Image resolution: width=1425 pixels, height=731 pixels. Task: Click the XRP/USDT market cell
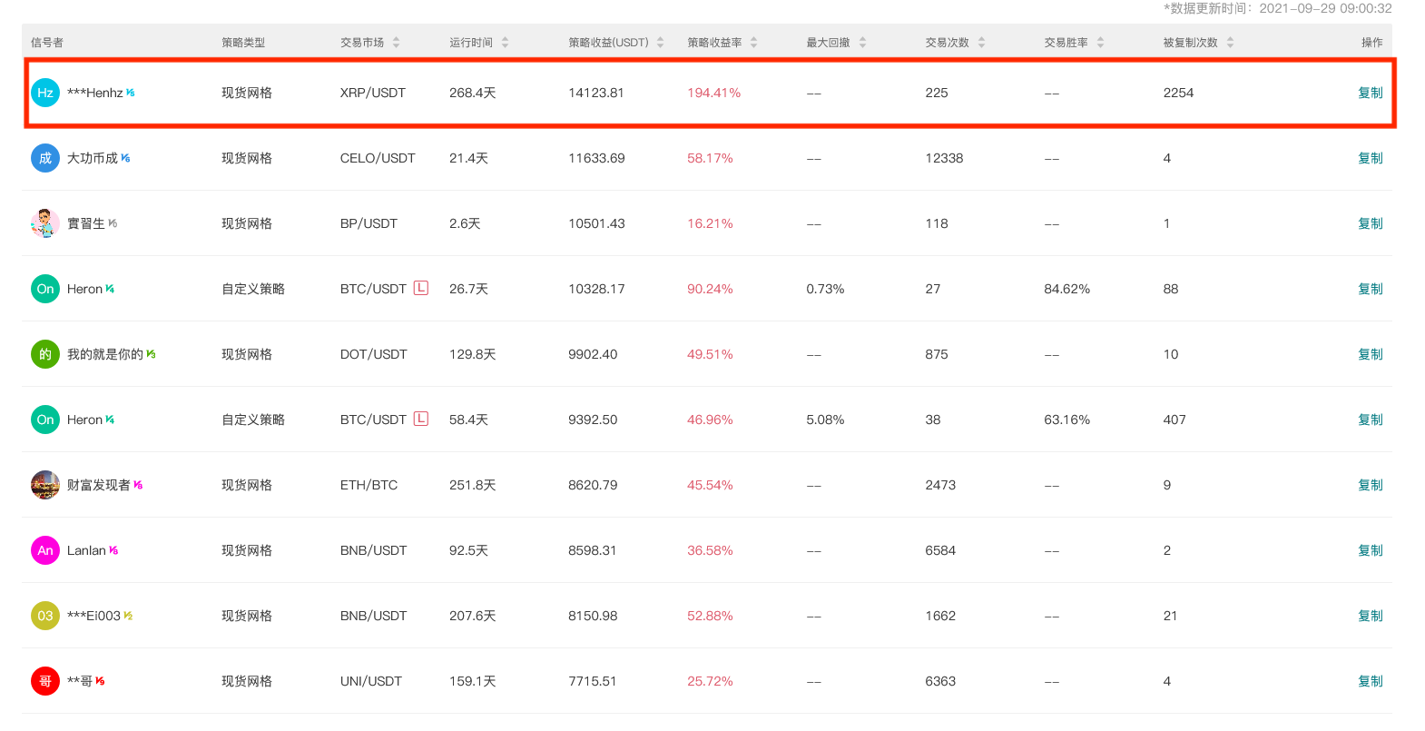pos(373,93)
